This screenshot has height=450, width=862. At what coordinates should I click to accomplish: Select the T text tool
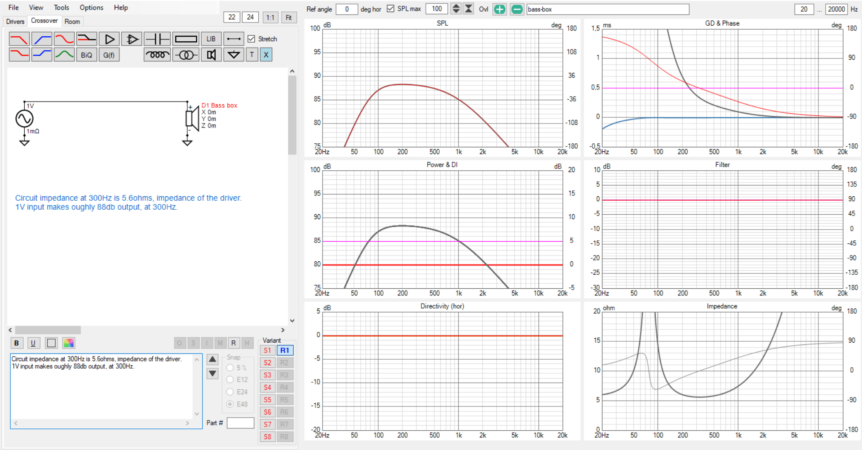coord(252,55)
